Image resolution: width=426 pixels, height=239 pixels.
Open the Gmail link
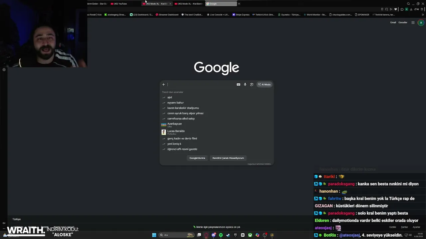click(393, 23)
